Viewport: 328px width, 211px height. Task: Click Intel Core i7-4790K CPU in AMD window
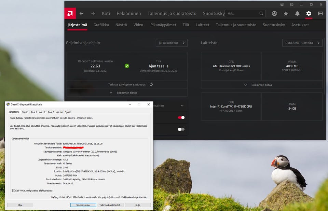[x=231, y=107]
